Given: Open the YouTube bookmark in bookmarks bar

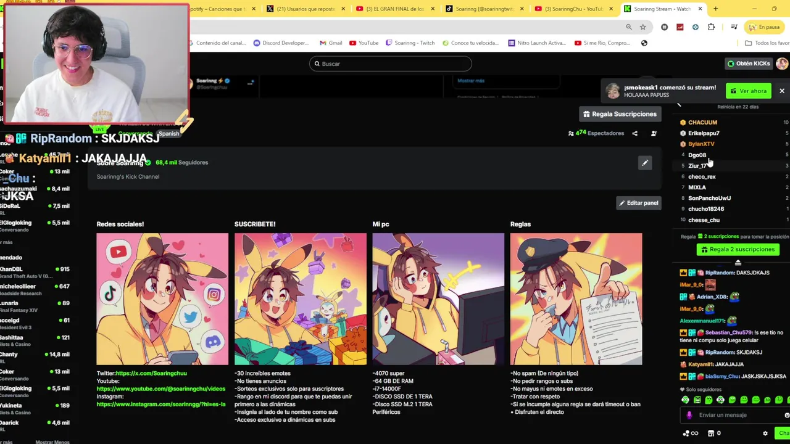Looking at the screenshot, I should [x=364, y=43].
